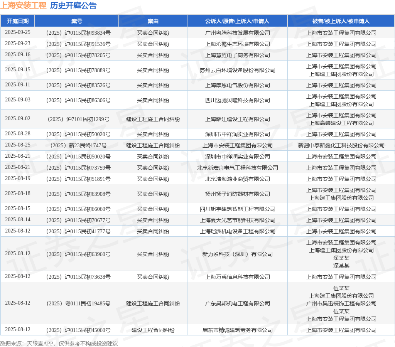Click case number 沪0115民初66060号
Screen dimensions: 395x347
pyautogui.click(x=78, y=209)
